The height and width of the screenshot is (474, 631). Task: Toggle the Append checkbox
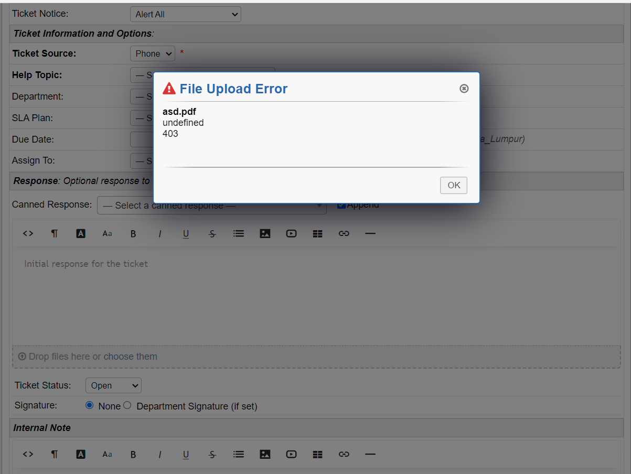(x=341, y=205)
